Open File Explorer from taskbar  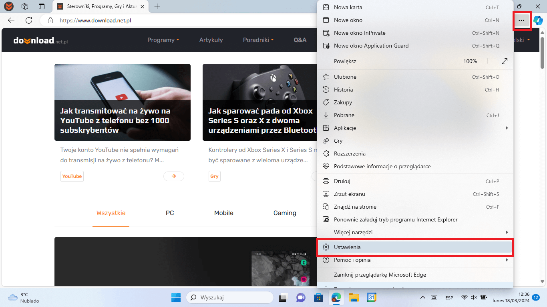coord(353,297)
